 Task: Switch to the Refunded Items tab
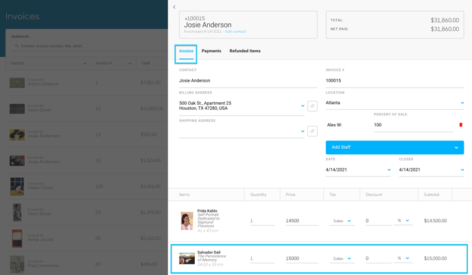245,51
